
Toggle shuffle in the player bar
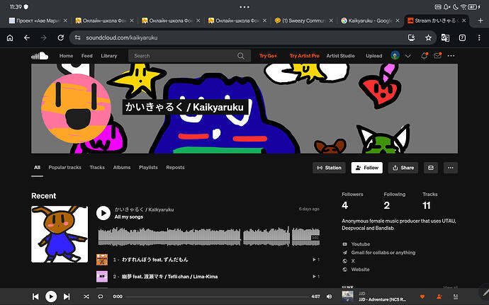coord(86,297)
